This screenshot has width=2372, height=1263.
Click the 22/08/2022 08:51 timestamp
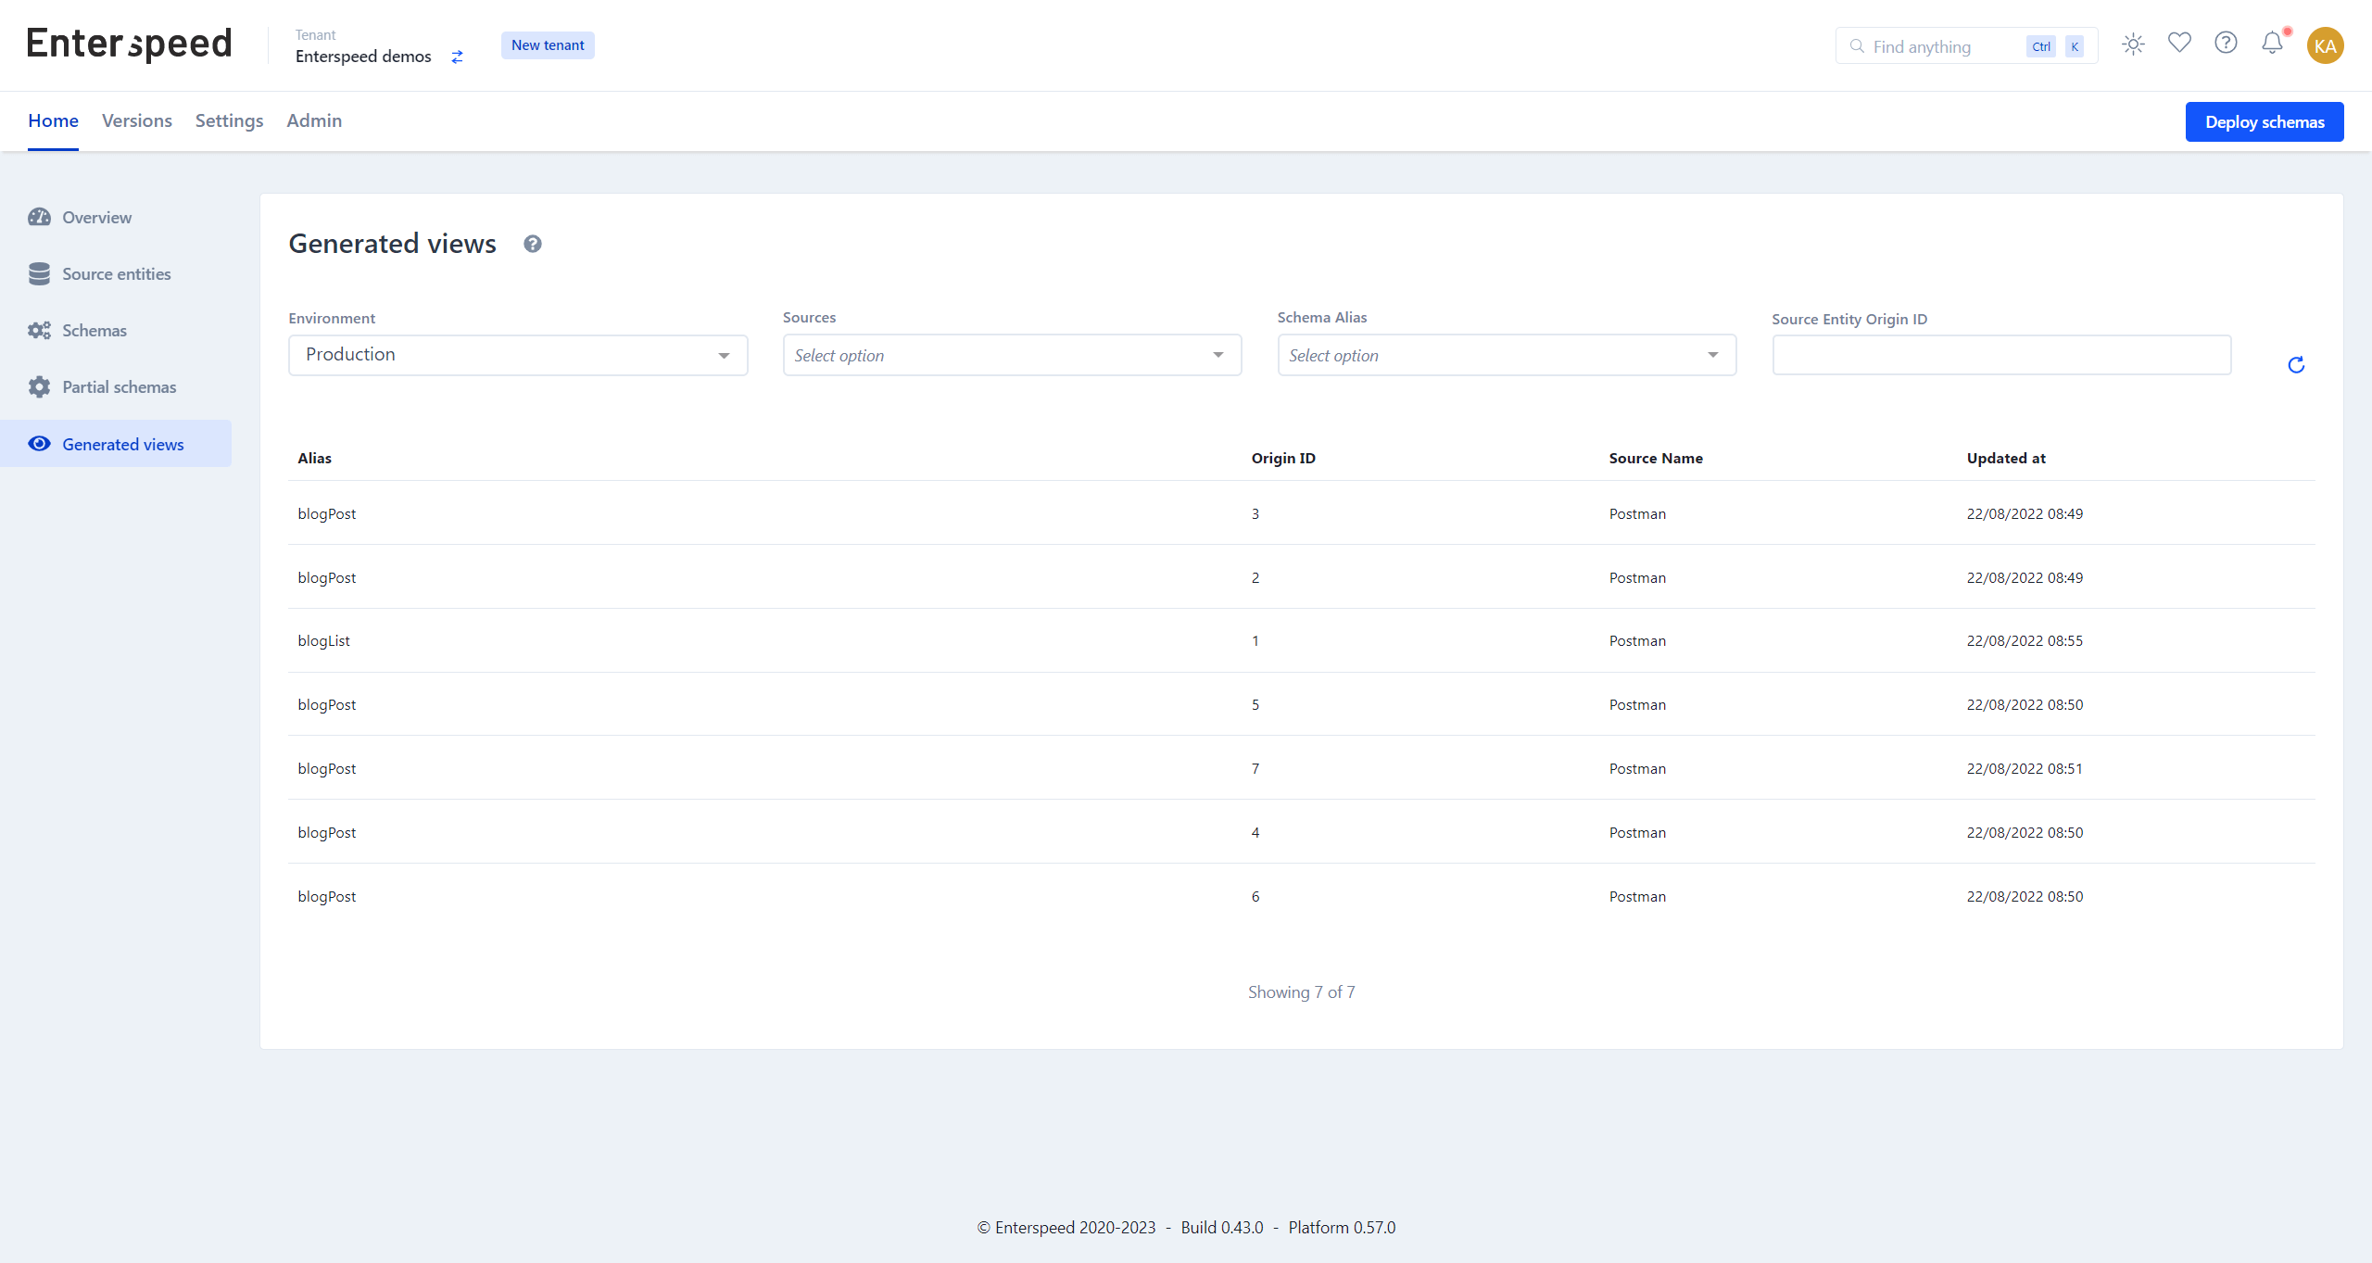[2025, 768]
